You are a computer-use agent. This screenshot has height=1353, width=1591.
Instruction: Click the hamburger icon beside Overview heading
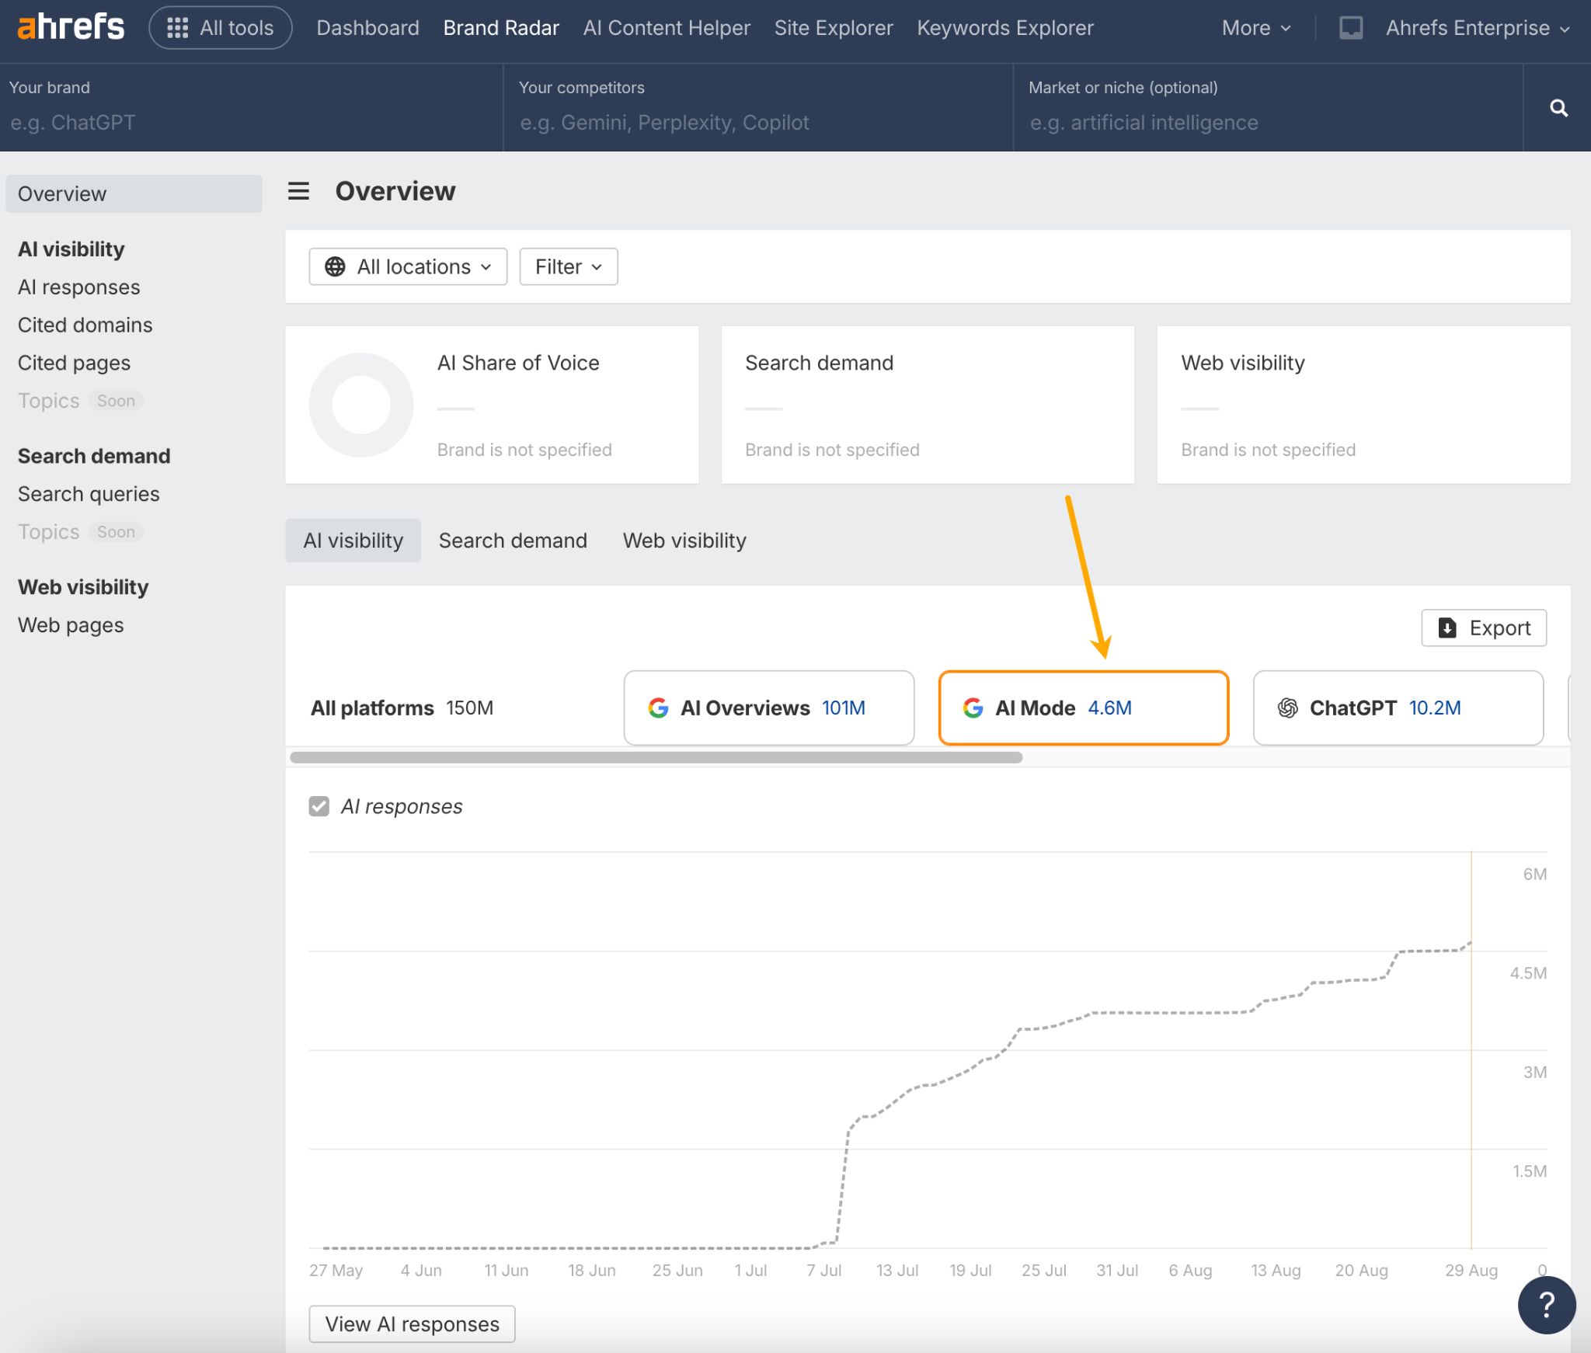(x=298, y=191)
